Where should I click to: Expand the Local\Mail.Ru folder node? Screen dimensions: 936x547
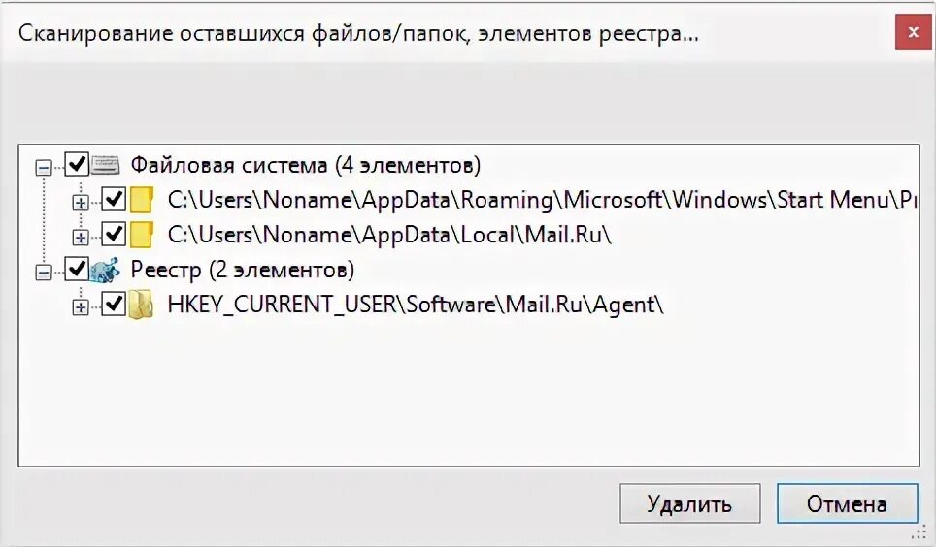(80, 238)
